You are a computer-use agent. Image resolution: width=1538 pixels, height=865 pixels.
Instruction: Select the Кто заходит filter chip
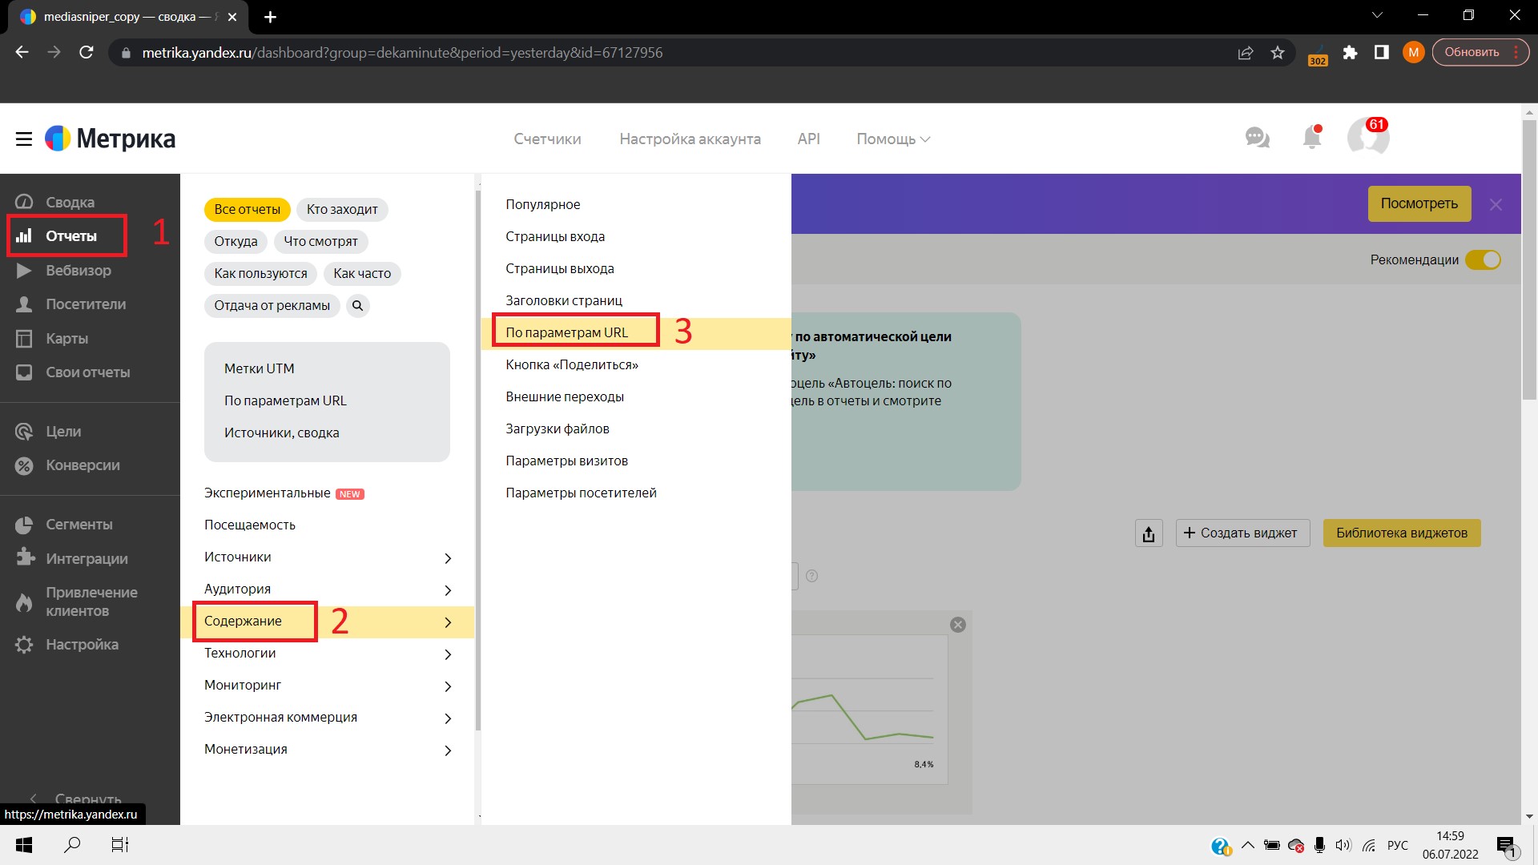click(342, 210)
